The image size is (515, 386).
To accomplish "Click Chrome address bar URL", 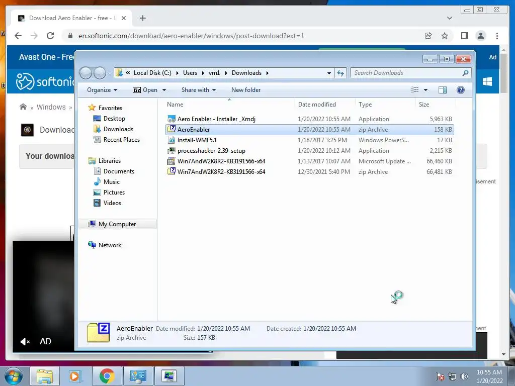I will click(x=191, y=36).
